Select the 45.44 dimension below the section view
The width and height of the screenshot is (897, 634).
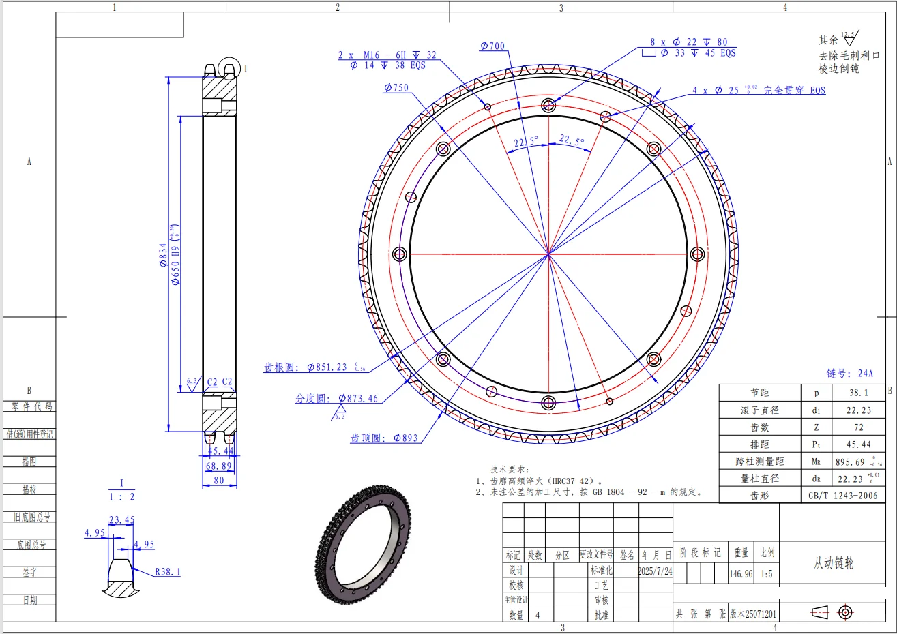point(221,451)
